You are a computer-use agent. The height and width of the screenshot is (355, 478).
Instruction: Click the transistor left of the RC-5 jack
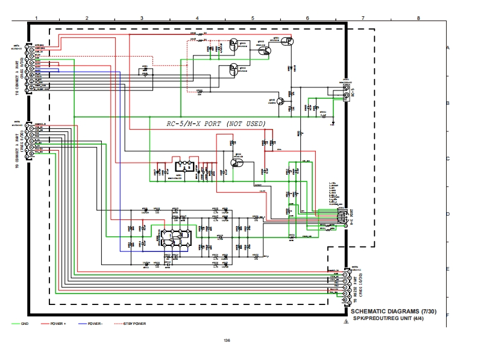coord(281,99)
